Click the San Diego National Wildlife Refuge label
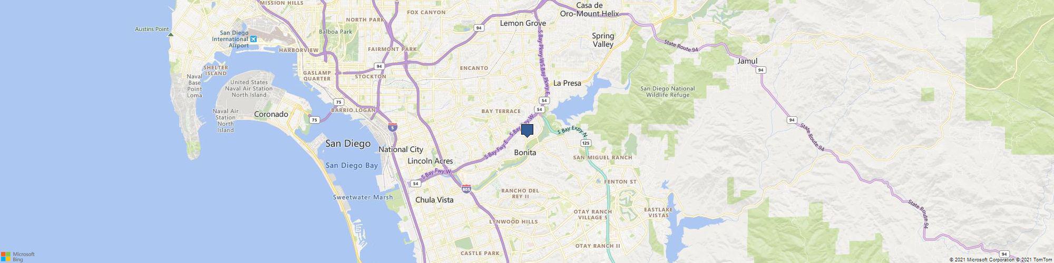 coord(667,92)
